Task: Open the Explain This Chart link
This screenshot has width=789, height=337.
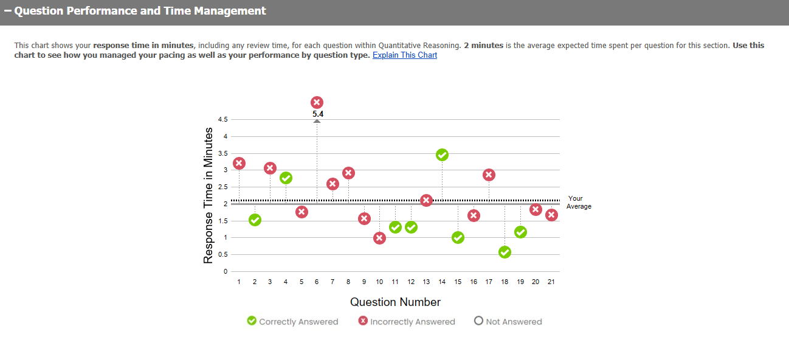Action: [x=404, y=55]
